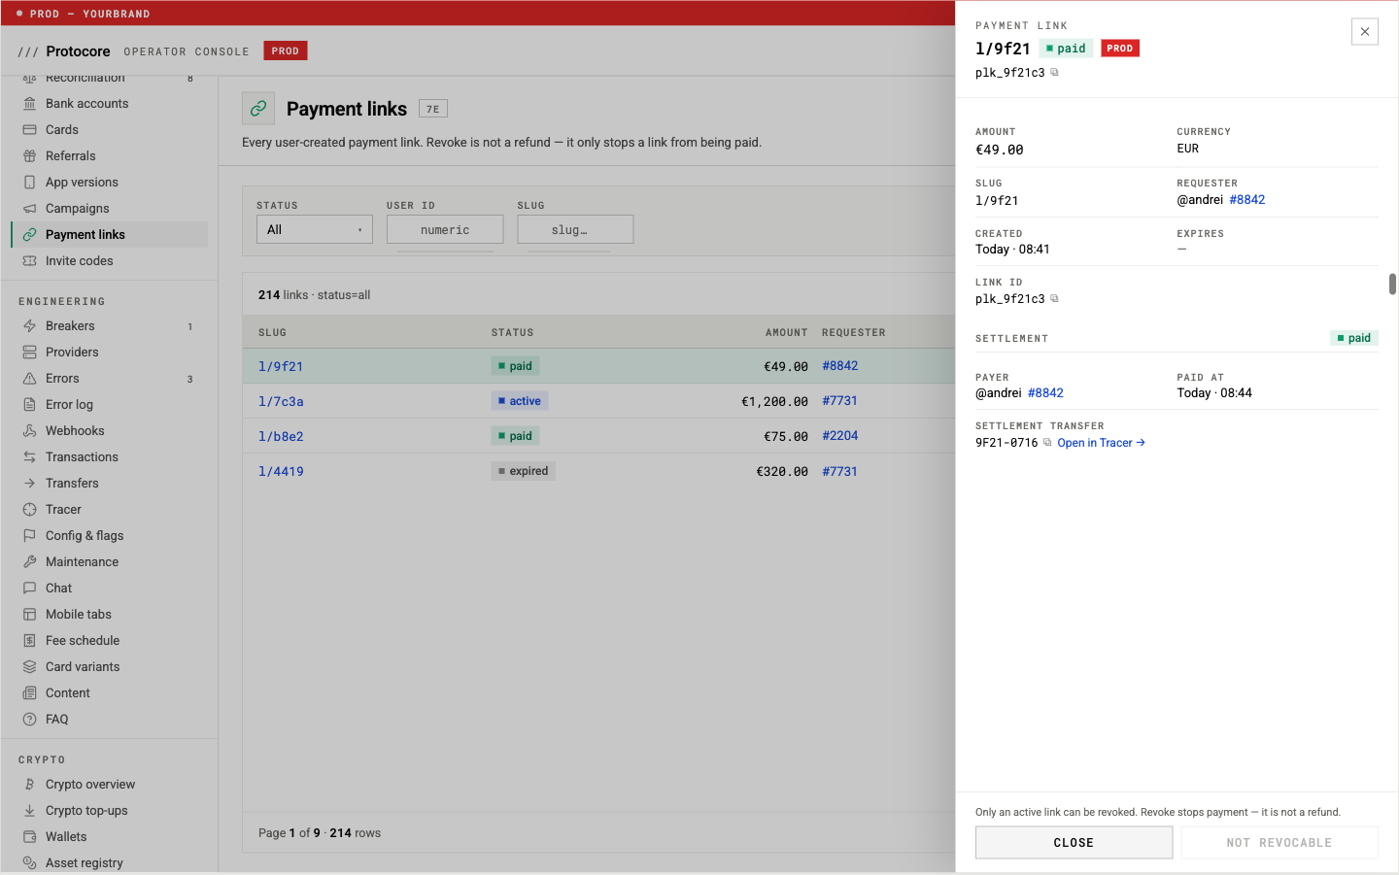Click the Webhooks icon in sidebar
The width and height of the screenshot is (1399, 875).
pos(29,431)
